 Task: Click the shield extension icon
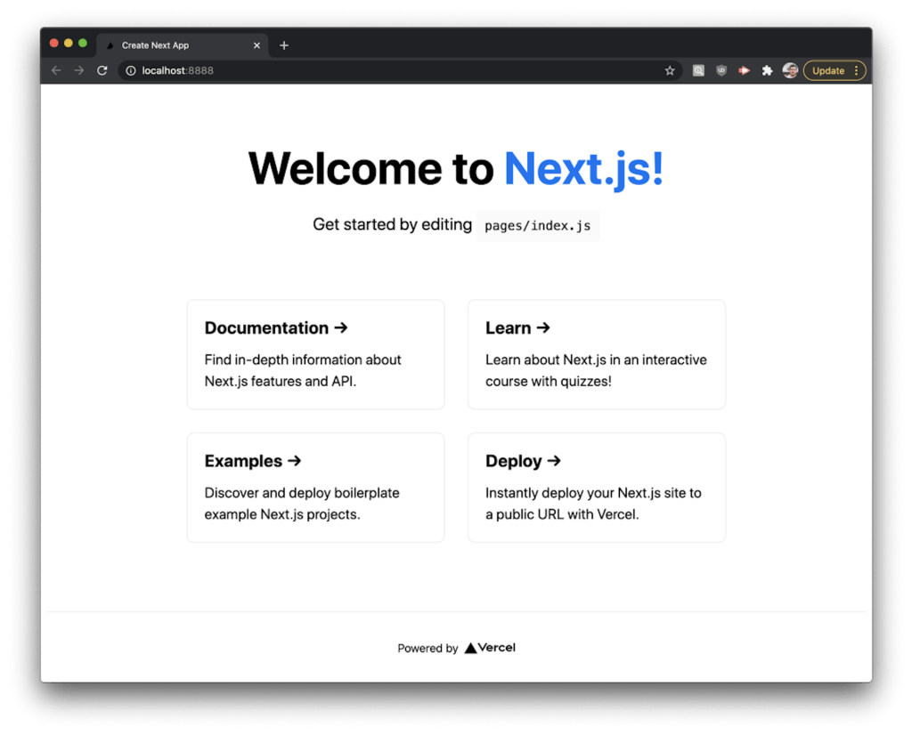click(721, 70)
